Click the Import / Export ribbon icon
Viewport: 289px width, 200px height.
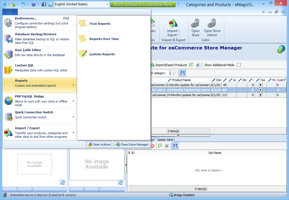tap(173, 23)
